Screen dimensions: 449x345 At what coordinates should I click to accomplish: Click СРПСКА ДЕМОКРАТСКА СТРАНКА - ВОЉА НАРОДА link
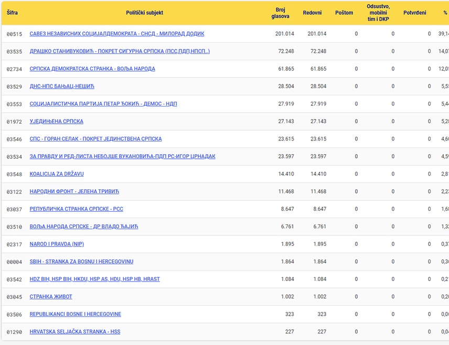click(x=92, y=69)
